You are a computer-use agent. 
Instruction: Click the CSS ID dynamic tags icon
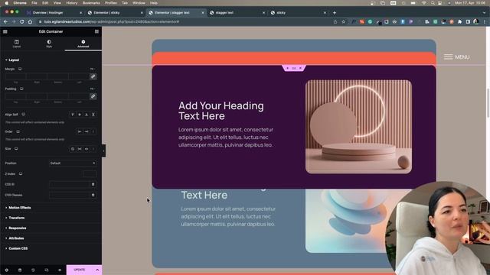tap(93, 185)
